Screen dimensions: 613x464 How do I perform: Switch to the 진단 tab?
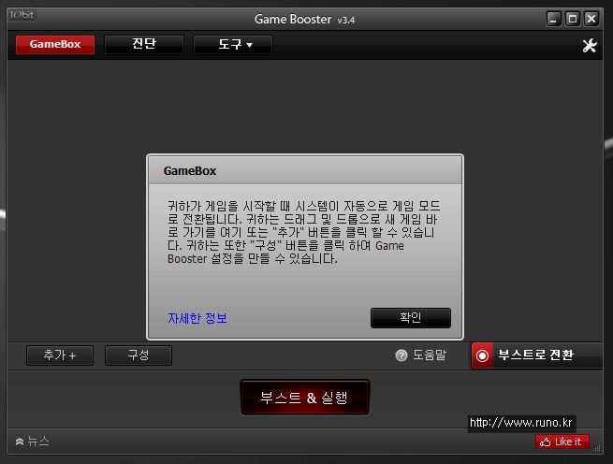coord(144,44)
